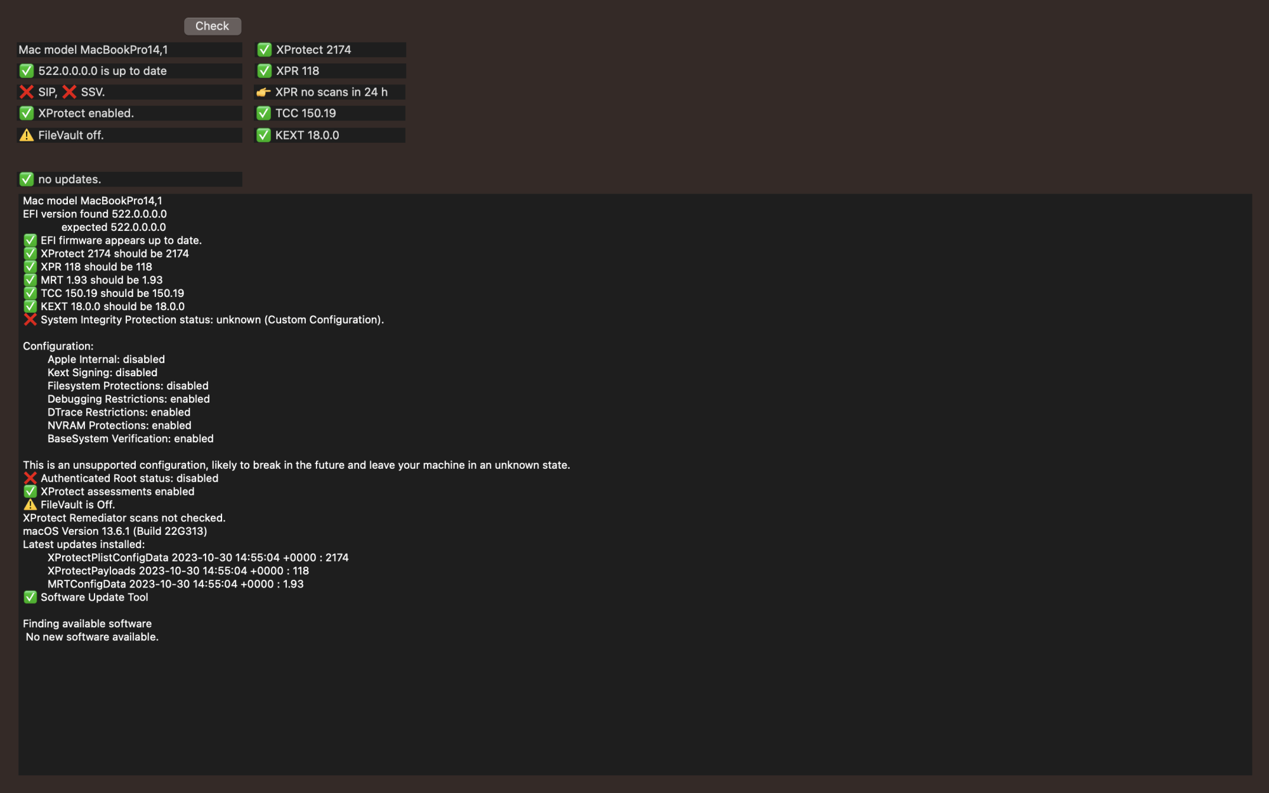Viewport: 1269px width, 793px height.
Task: Click the warning icon beside FileVault is Off
Action: coord(30,505)
